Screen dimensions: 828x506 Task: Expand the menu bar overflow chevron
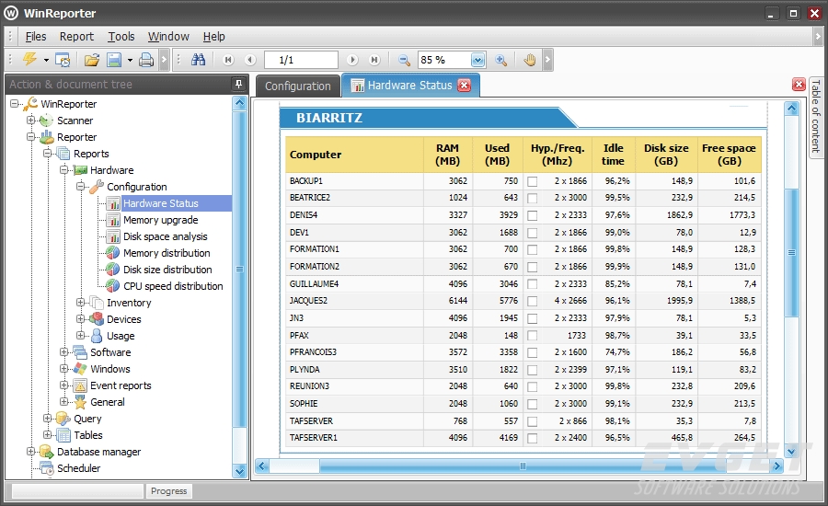(818, 37)
